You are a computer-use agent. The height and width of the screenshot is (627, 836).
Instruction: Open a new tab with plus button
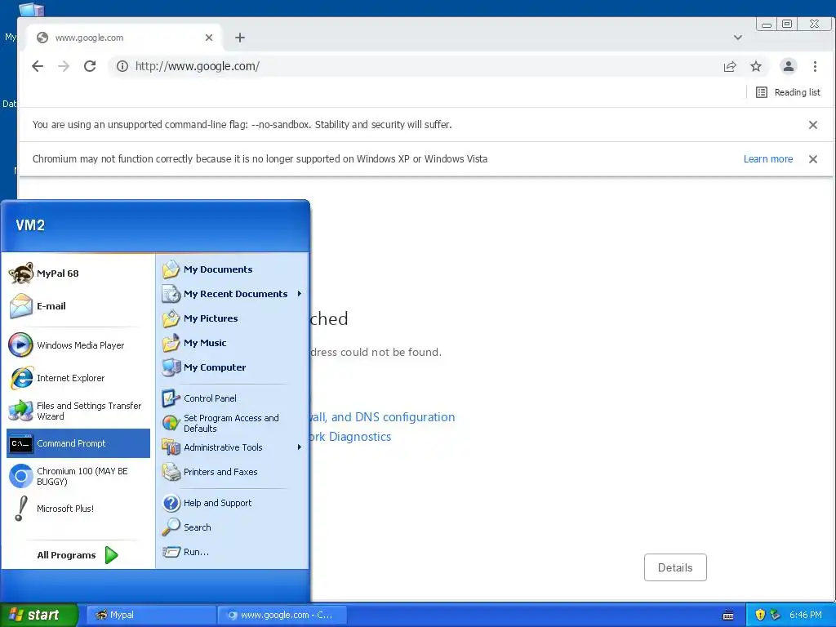click(240, 38)
